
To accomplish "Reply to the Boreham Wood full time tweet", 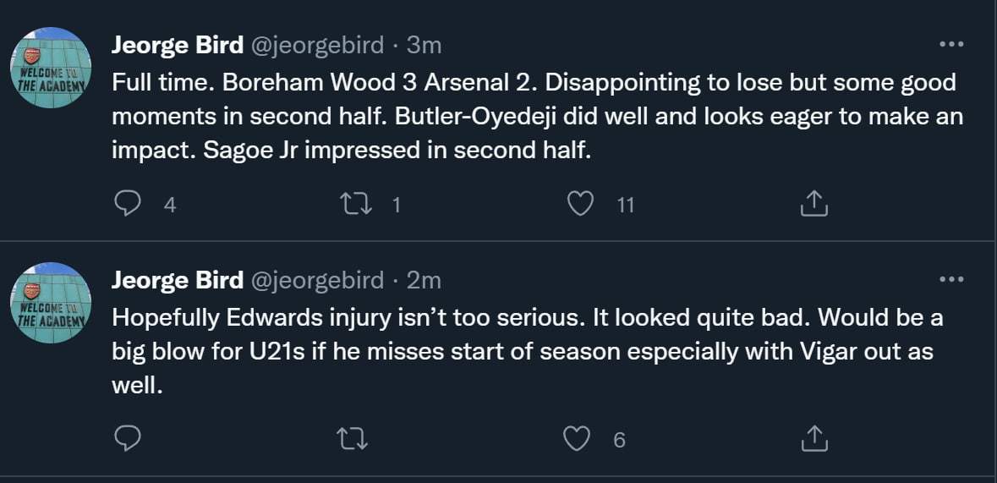I will pos(127,204).
